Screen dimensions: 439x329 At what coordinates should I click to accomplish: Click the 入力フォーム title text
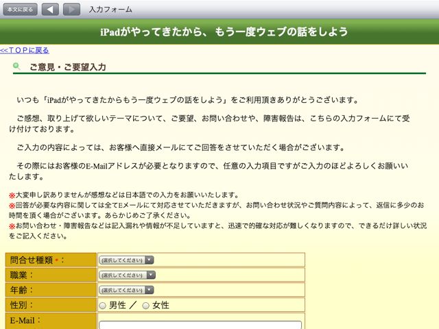click(x=110, y=10)
